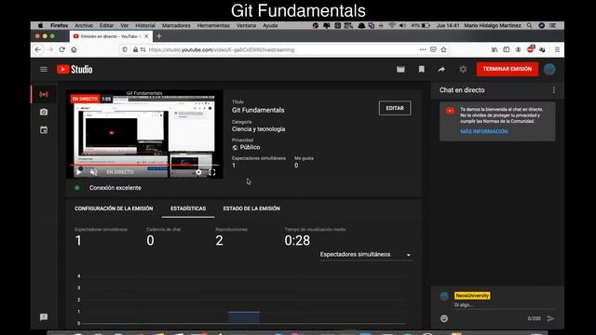Toggle Firefox sidebar view icon

click(x=507, y=49)
